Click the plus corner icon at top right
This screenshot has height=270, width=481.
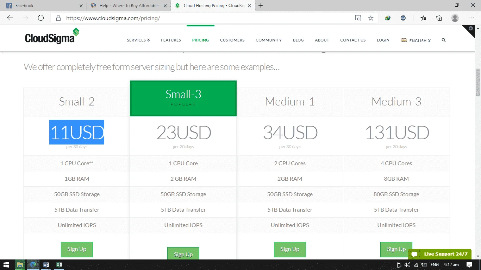click(x=470, y=28)
